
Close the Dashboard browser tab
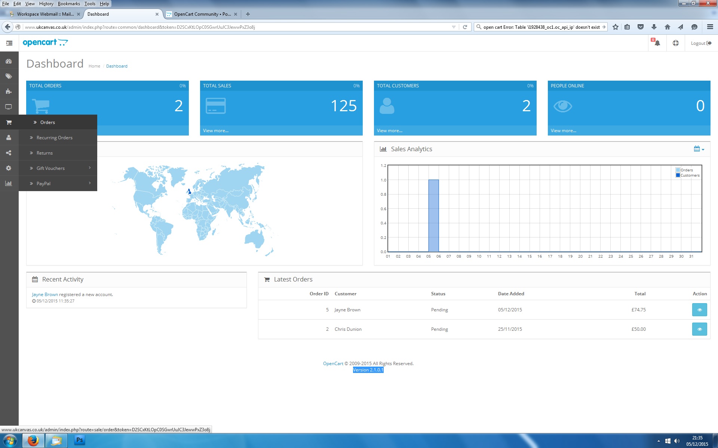click(x=157, y=14)
